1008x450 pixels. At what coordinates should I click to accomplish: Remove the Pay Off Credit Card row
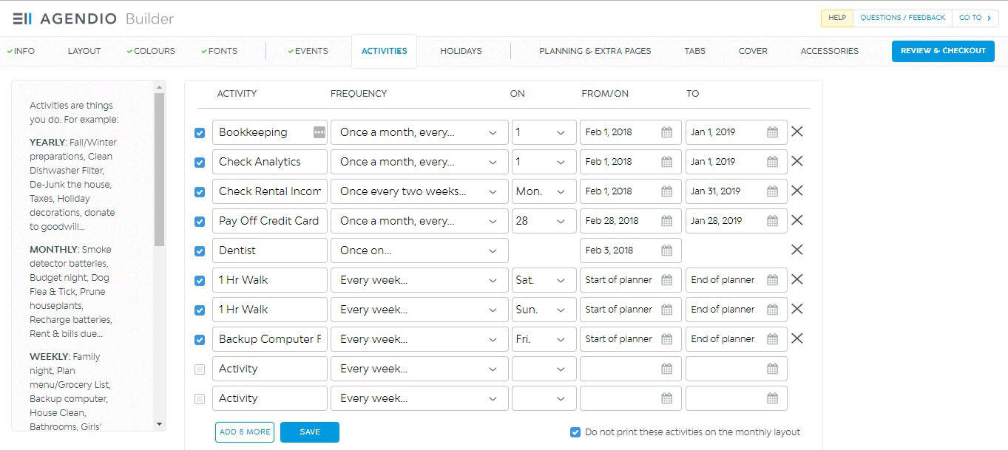coord(796,220)
